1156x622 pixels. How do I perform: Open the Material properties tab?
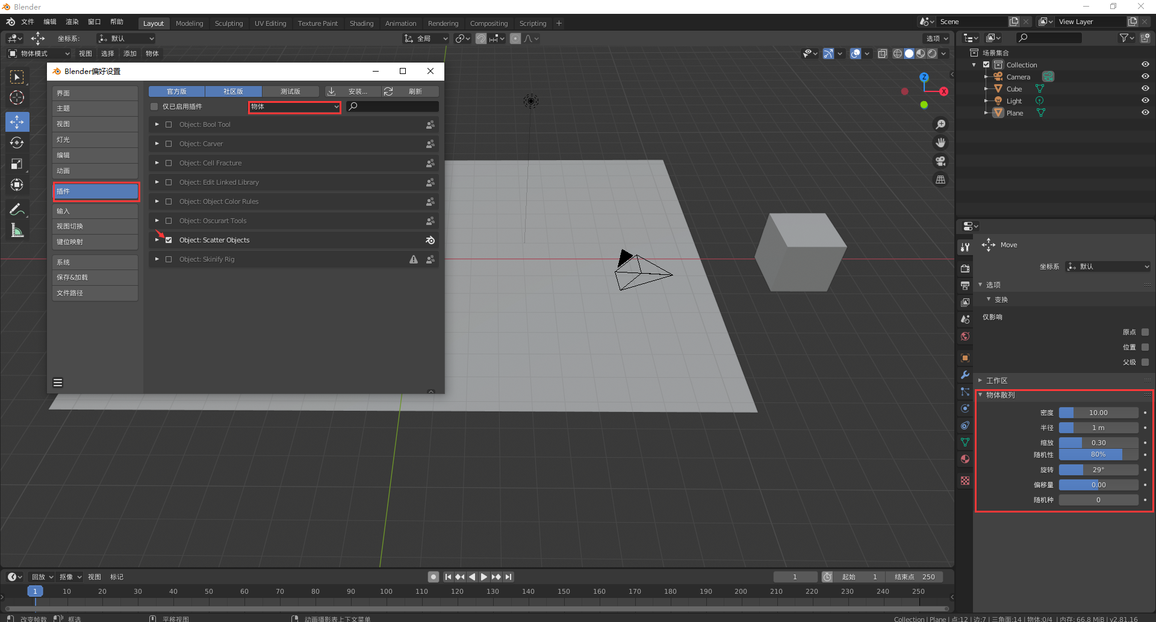tap(965, 459)
